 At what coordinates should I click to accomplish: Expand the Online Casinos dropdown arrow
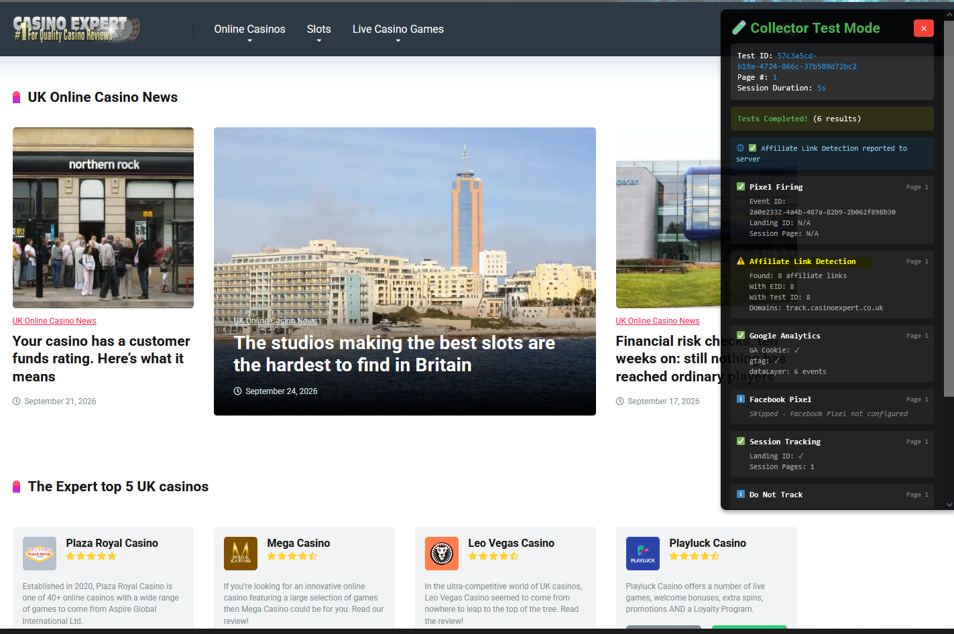pos(250,41)
